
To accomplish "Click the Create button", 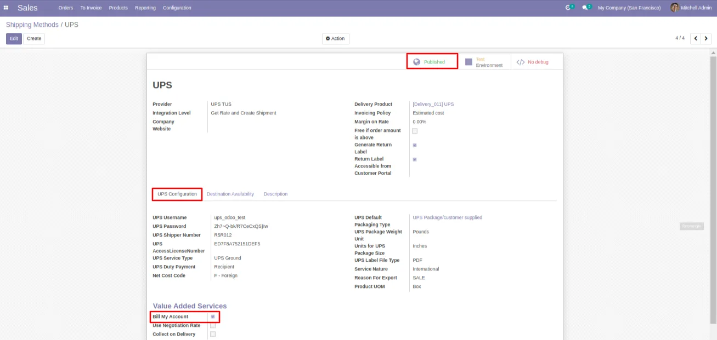I will point(34,38).
